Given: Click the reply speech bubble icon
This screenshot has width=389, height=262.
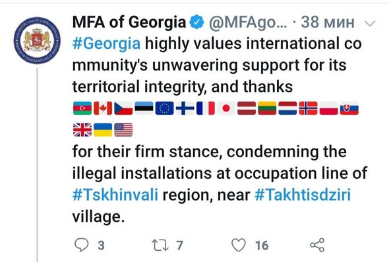Looking at the screenshot, I should coord(81,245).
